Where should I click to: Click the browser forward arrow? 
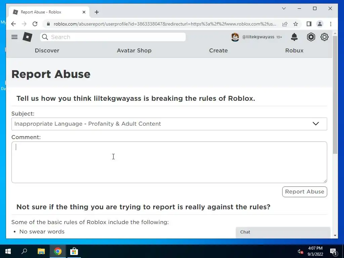[x=24, y=24]
